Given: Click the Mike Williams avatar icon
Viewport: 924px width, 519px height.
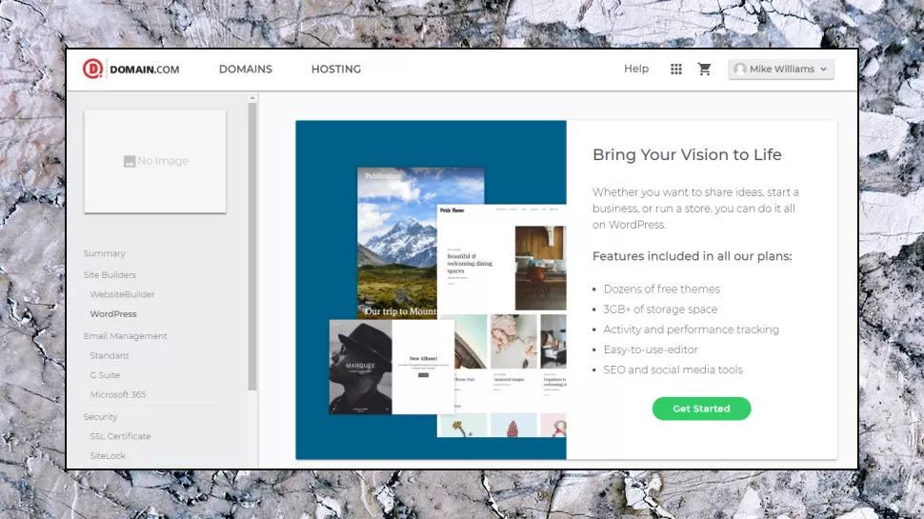Looking at the screenshot, I should (x=740, y=69).
